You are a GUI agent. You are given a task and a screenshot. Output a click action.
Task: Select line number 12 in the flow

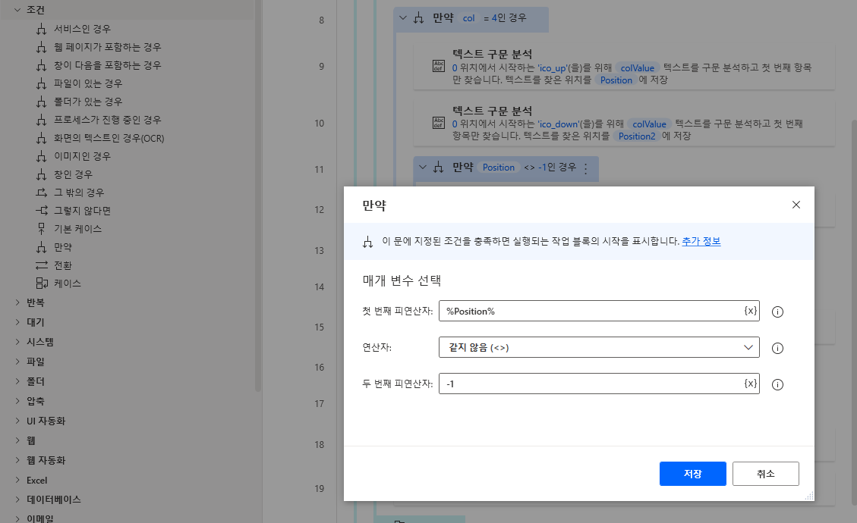point(319,210)
